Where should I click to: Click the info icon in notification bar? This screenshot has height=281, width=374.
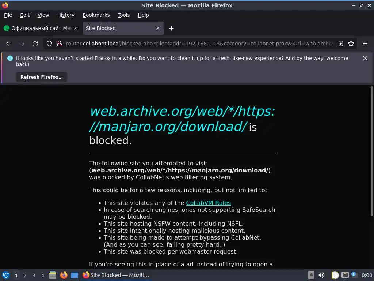(x=10, y=58)
